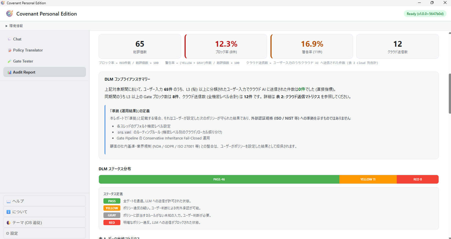
Task: Click the org.yaml code label
Action: coord(125,132)
